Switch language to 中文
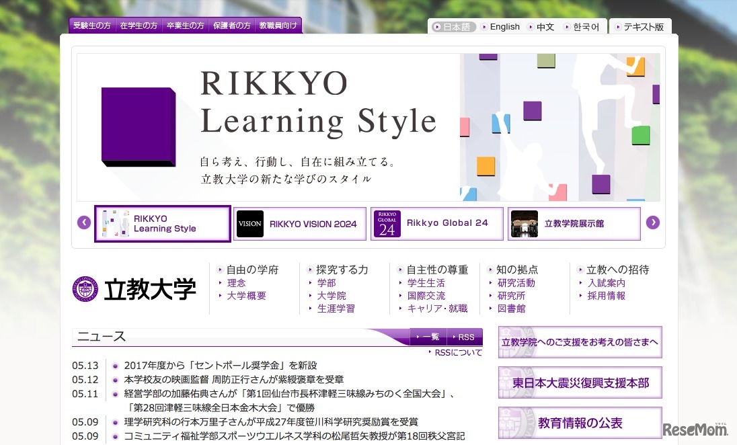 [545, 26]
